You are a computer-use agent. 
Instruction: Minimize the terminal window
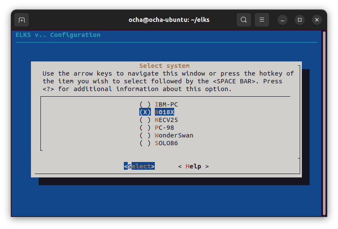point(283,20)
